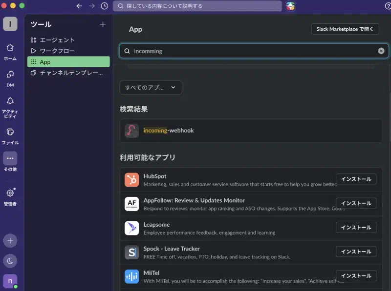The height and width of the screenshot is (291, 391).
Task: Select エージェント in the tools list
Action: coord(68,40)
